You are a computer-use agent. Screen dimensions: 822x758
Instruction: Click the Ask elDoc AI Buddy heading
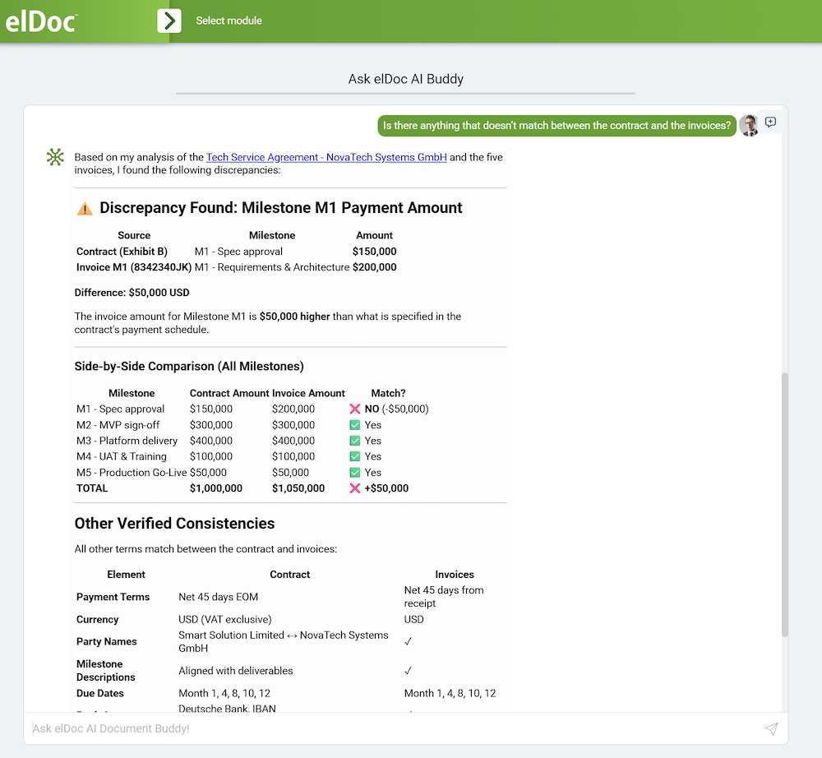click(x=406, y=79)
